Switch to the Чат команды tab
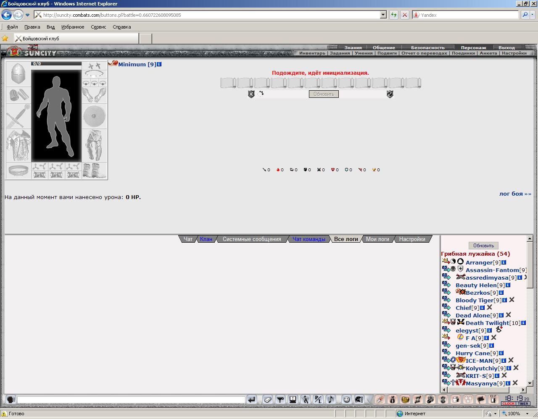Image resolution: width=538 pixels, height=419 pixels. 309,239
